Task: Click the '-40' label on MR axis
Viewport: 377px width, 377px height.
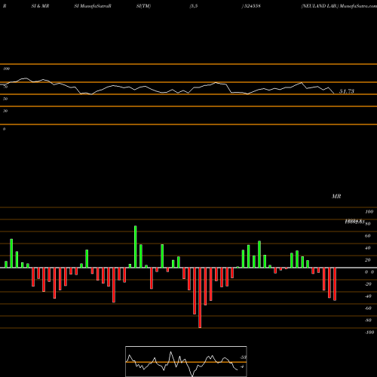Action: [x=368, y=296]
